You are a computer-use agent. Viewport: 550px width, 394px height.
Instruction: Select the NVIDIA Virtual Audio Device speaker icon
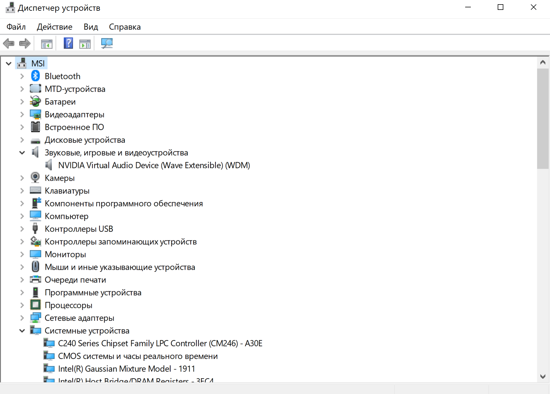coord(49,165)
